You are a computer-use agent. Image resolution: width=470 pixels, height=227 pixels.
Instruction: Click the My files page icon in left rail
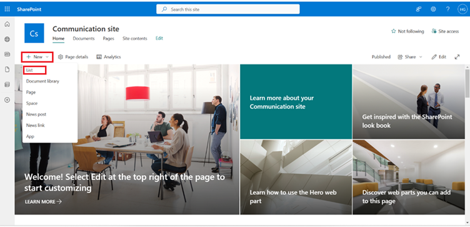(x=7, y=69)
